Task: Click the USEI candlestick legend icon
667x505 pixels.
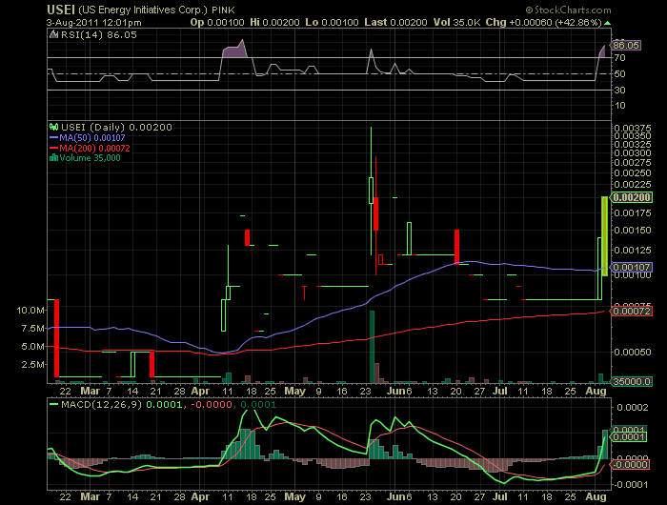Action: [x=54, y=127]
